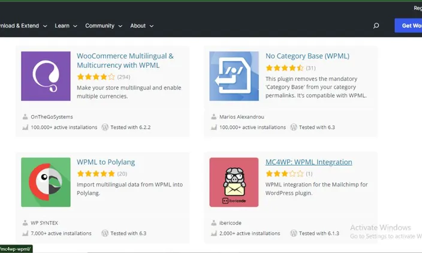Open WooCommerce Multilingual & Multicurrency with WPML link
Screen dimensions: 422x253
pos(125,61)
